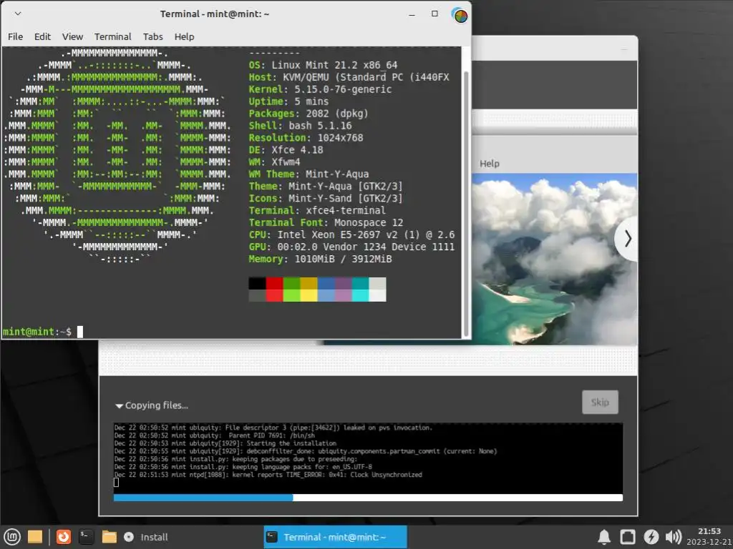
Task: Switch to the Install window on taskbar
Action: point(145,537)
